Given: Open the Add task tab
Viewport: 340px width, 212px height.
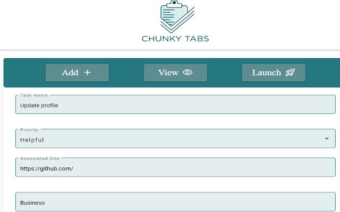Looking at the screenshot, I should tap(77, 73).
